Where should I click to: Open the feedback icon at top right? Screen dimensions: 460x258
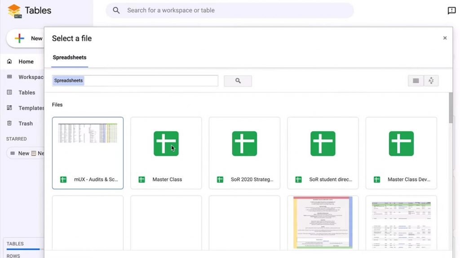pos(451,10)
